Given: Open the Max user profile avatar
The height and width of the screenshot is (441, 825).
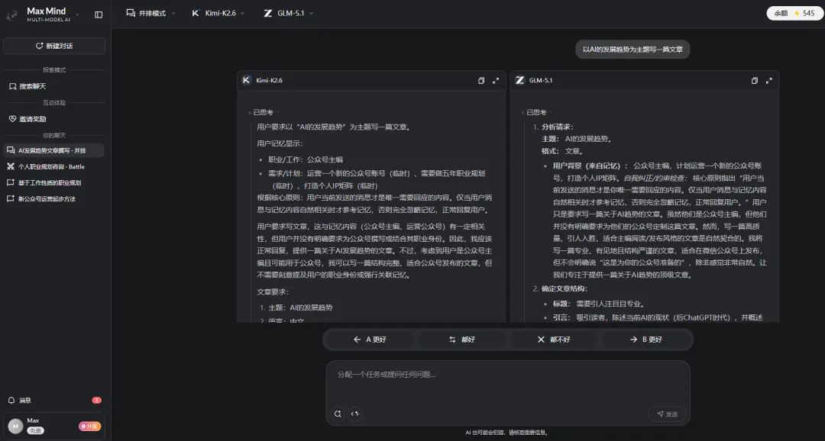Looking at the screenshot, I should pos(15,426).
